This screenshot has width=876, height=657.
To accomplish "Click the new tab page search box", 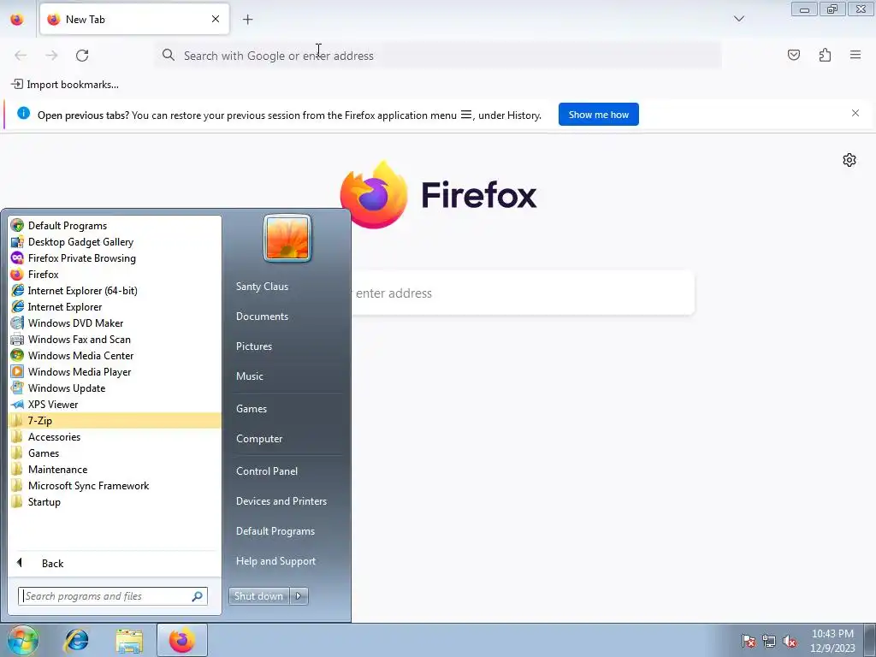I will pyautogui.click(x=523, y=293).
